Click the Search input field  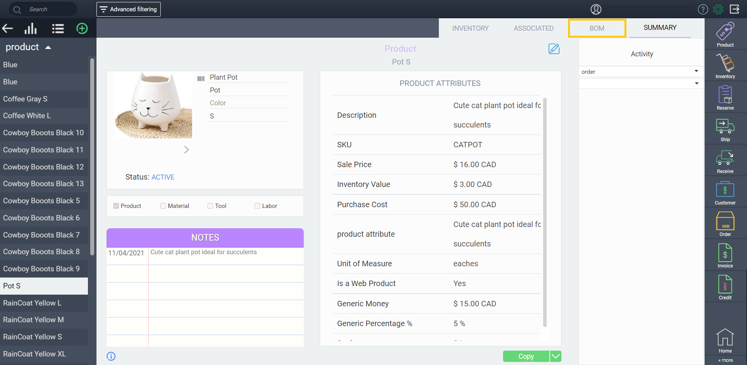[43, 9]
